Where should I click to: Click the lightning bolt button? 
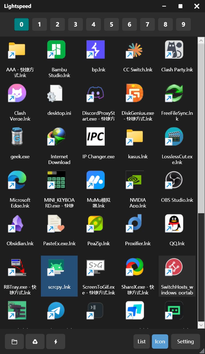(56, 341)
